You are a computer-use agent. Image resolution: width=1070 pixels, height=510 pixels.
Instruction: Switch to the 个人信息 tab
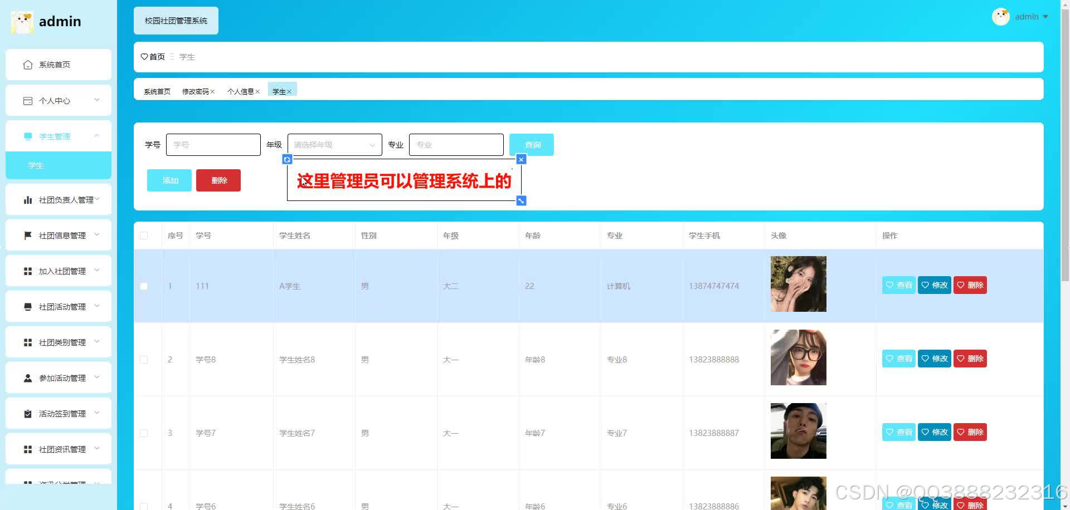(x=240, y=92)
